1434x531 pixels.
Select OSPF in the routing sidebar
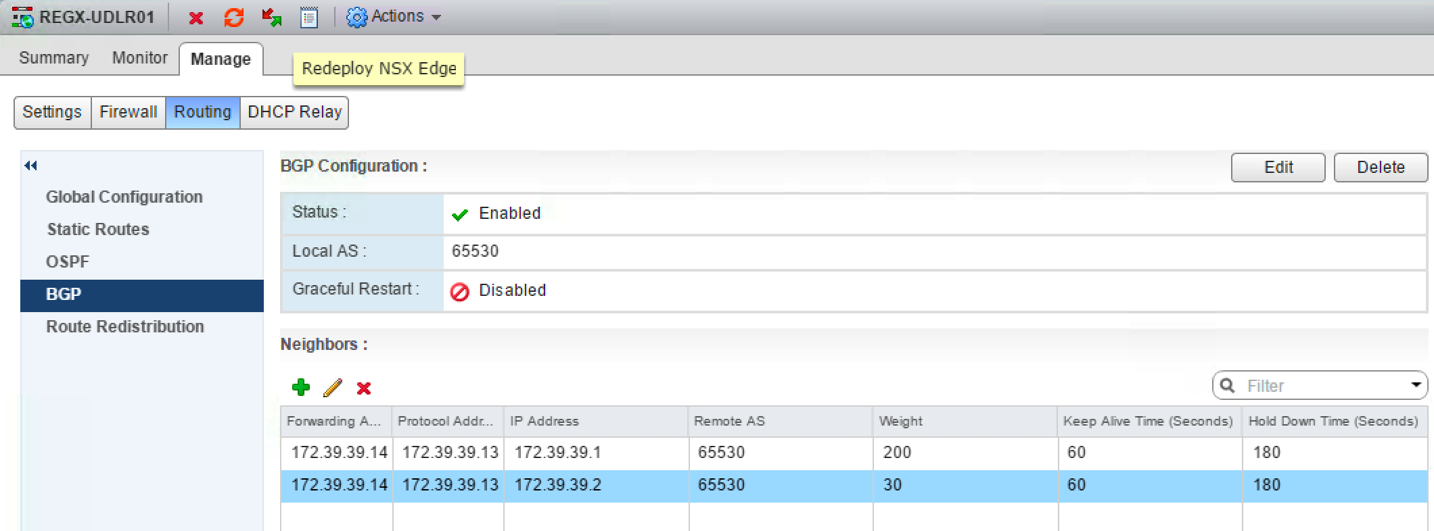68,261
